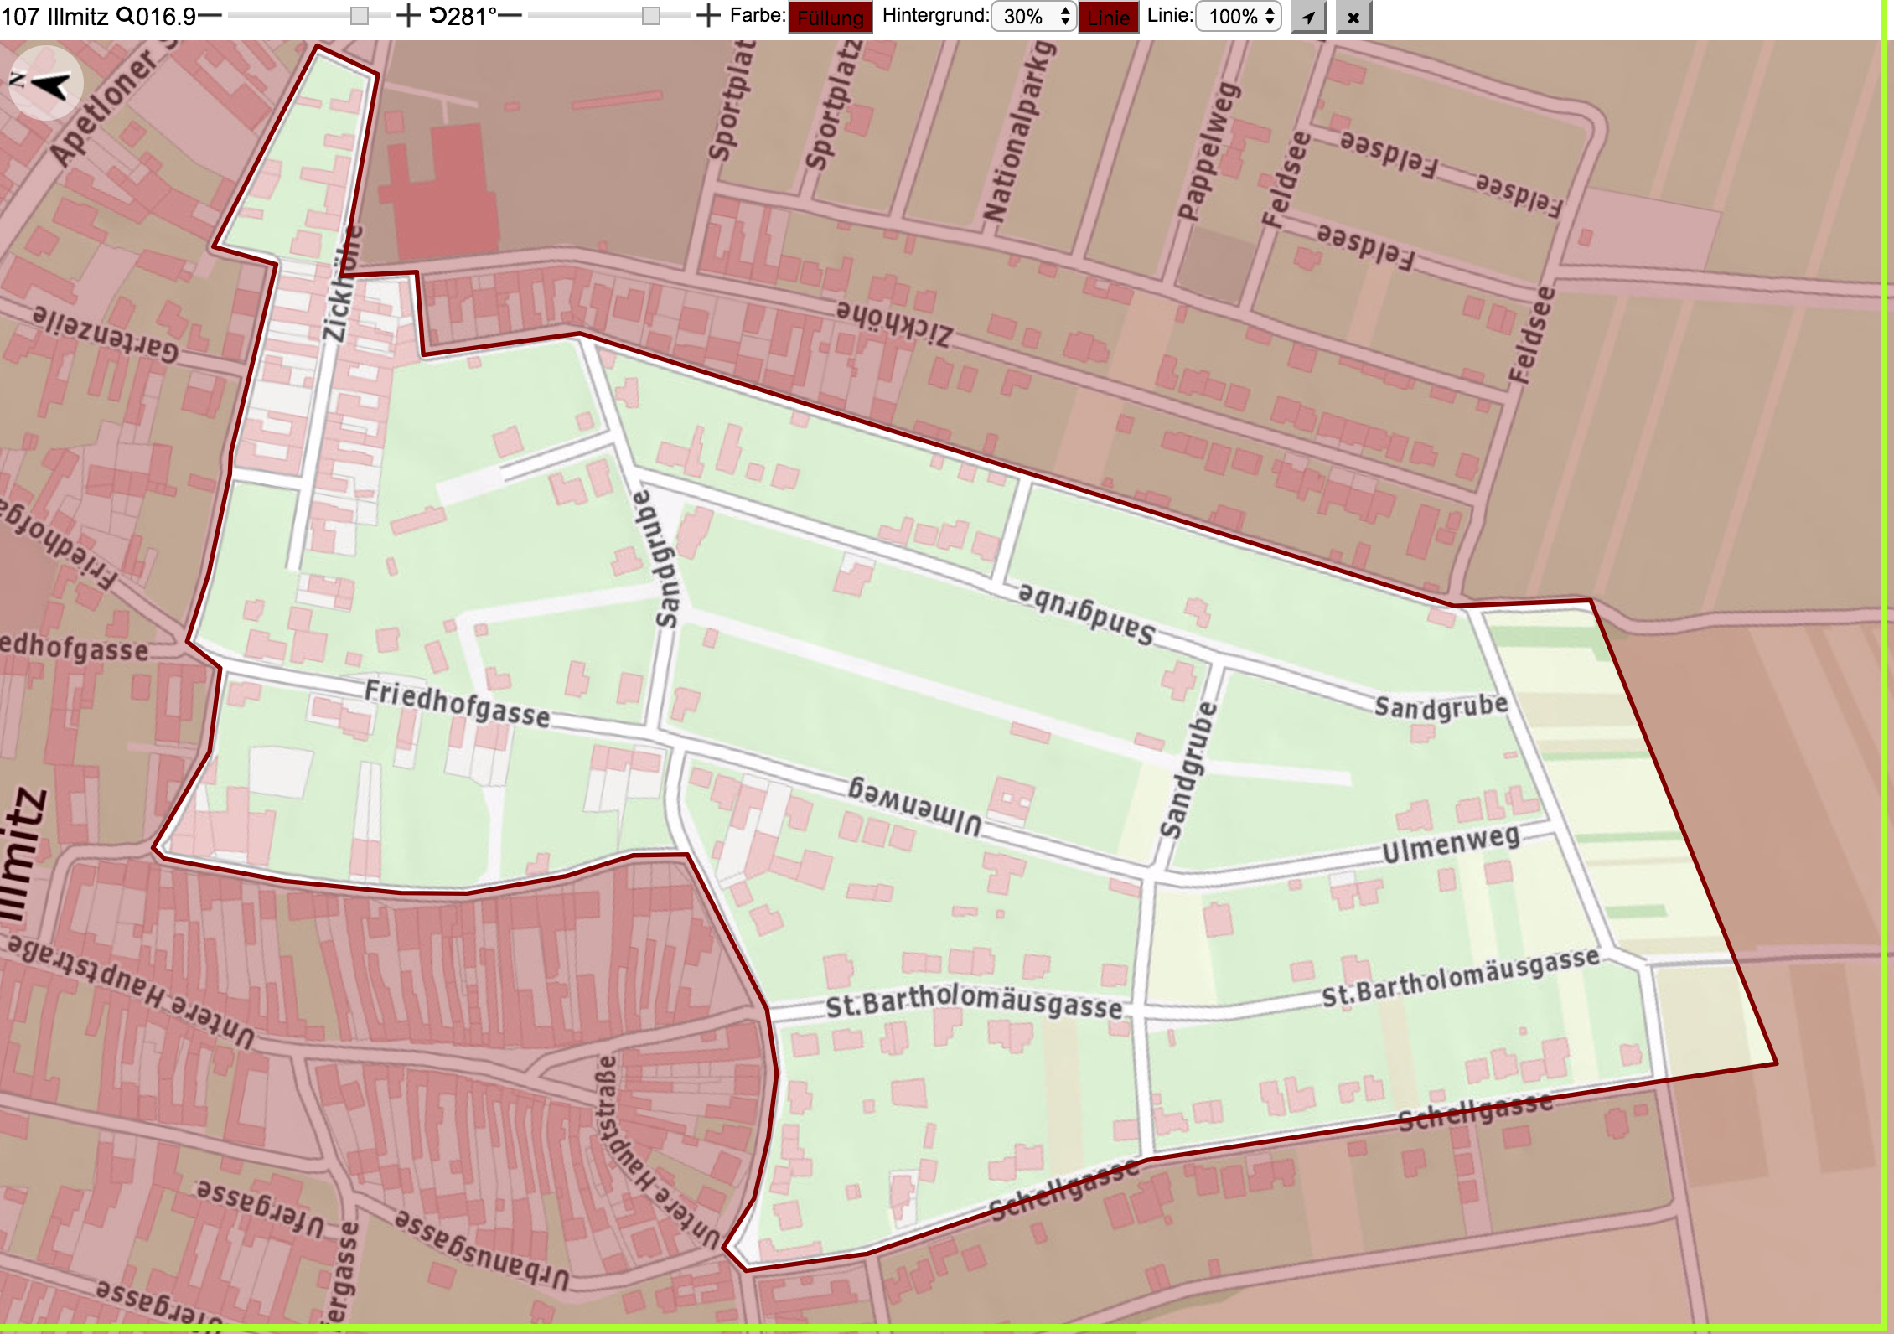The image size is (1894, 1334).
Task: Click the X button in the toolbar
Action: tap(1353, 17)
